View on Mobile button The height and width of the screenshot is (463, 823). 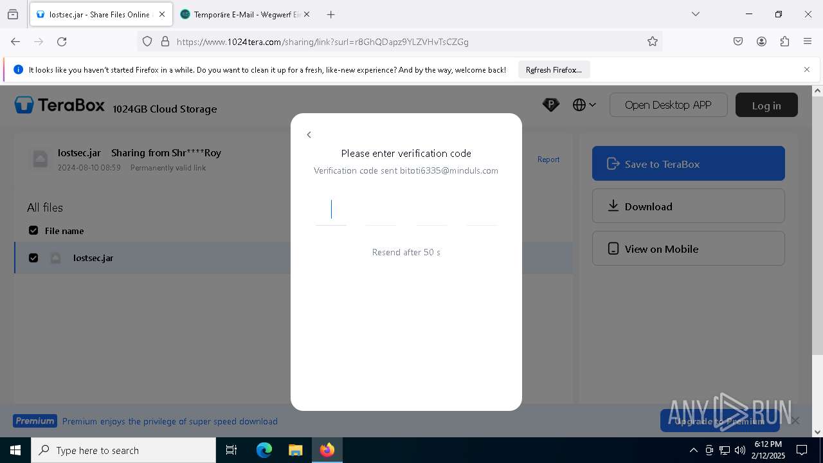[688, 248]
